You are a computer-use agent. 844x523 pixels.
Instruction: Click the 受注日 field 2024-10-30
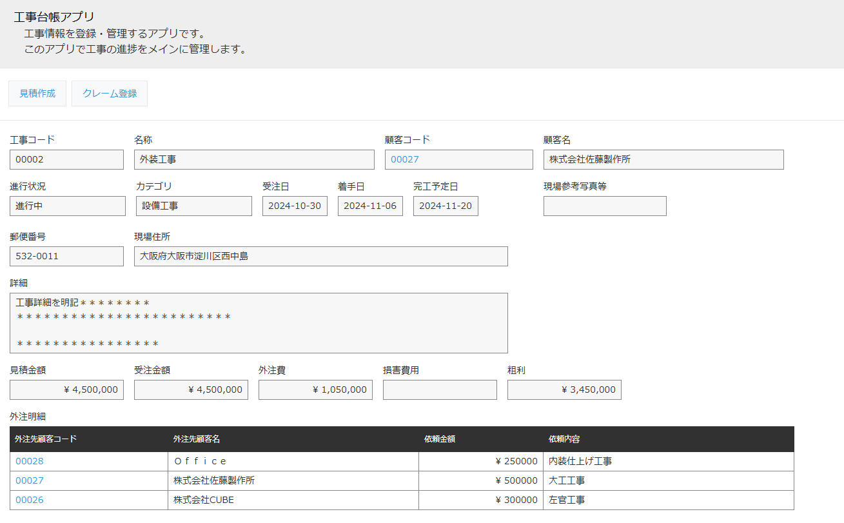pos(295,206)
